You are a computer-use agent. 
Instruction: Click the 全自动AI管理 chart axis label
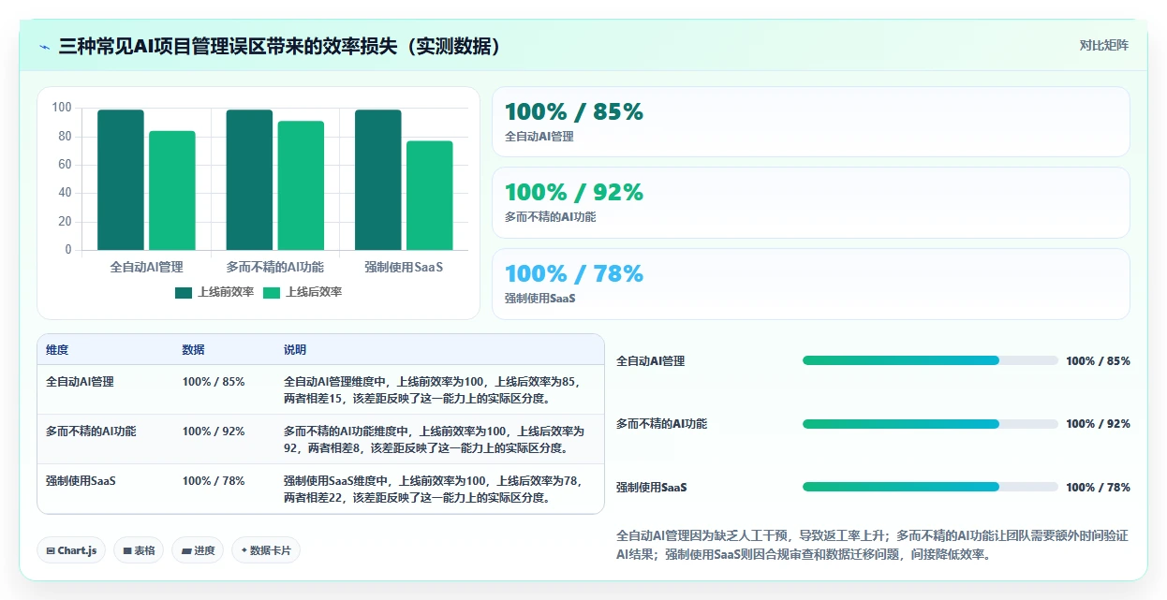click(x=146, y=267)
